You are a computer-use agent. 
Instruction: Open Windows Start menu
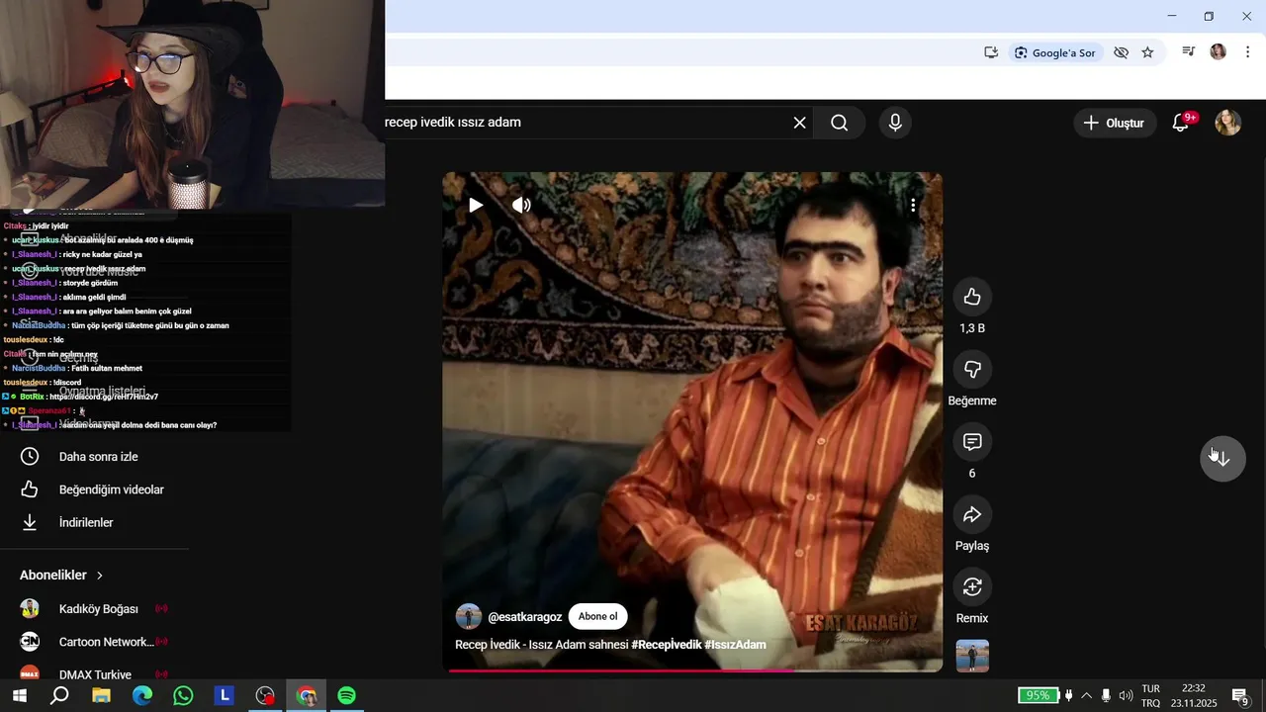click(x=19, y=696)
